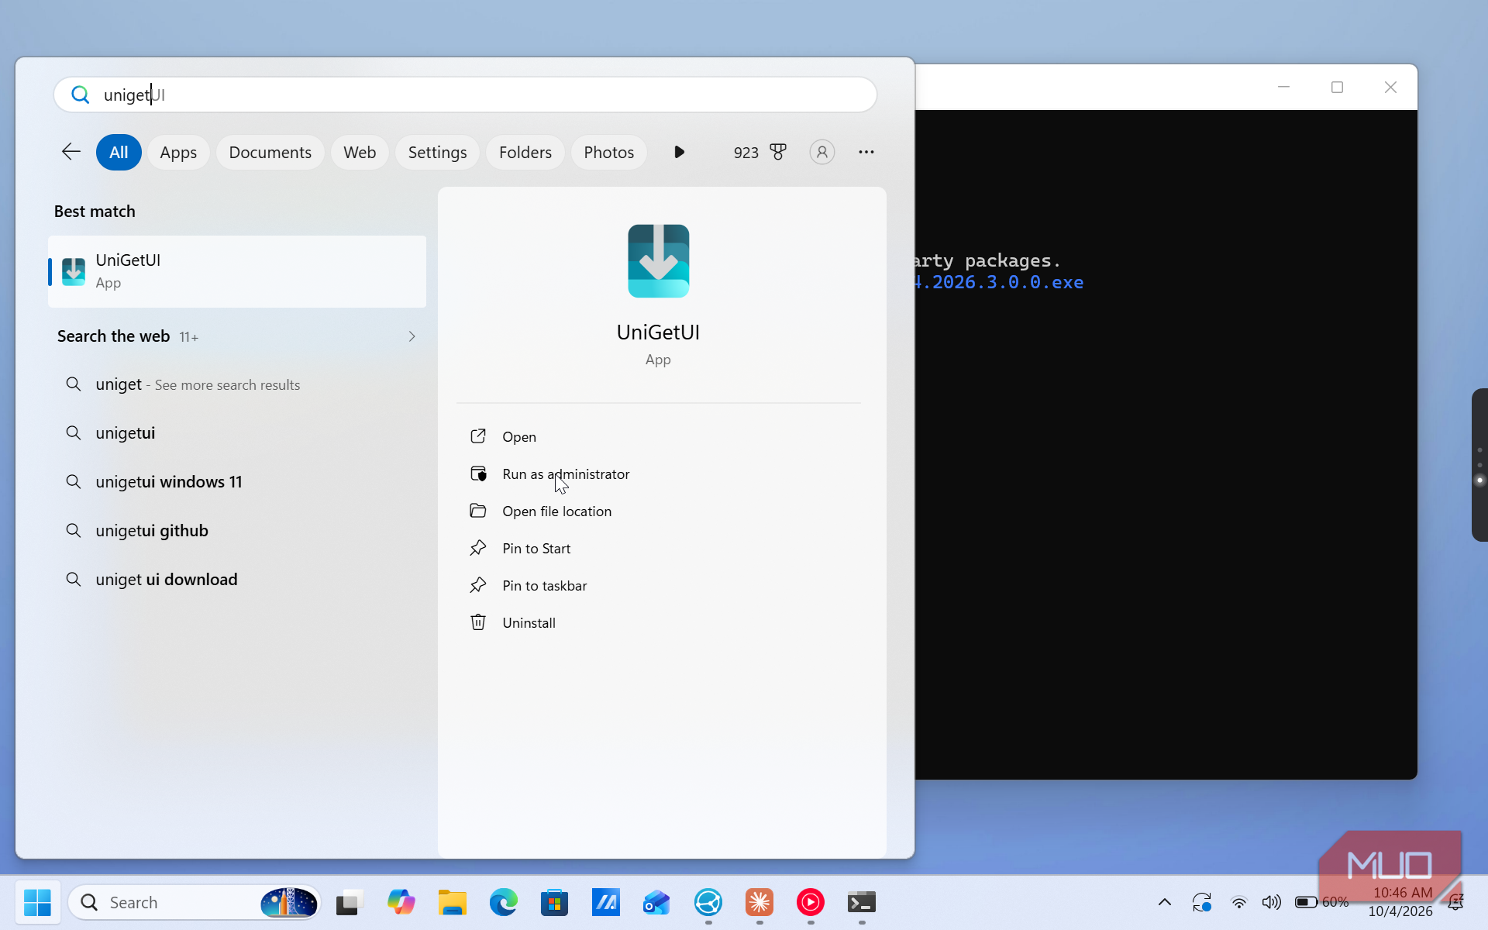This screenshot has width=1488, height=930.
Task: Open the Windows Start button
Action: pyautogui.click(x=37, y=902)
